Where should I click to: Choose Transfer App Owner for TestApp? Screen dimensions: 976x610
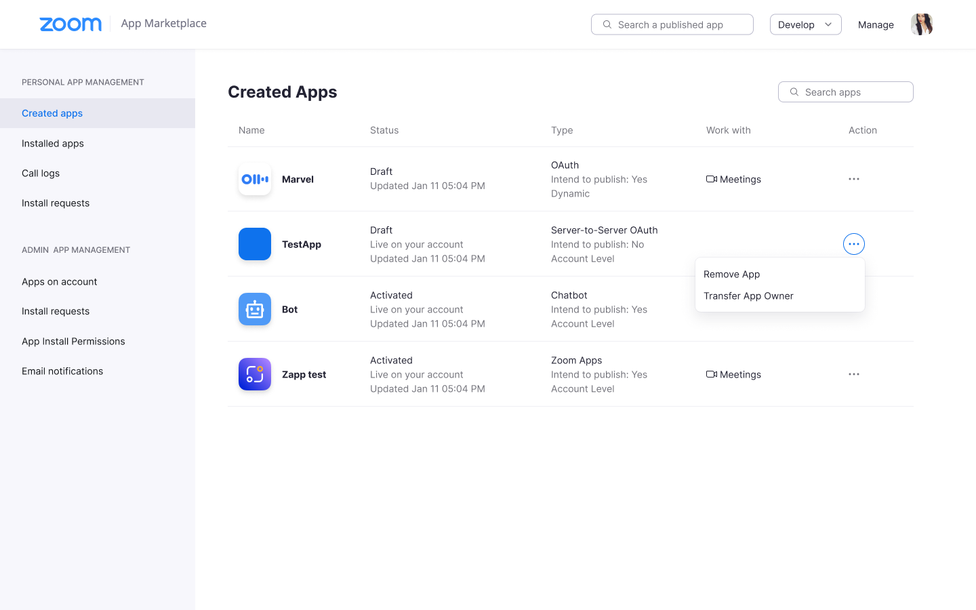pyautogui.click(x=748, y=296)
